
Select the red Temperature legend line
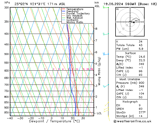(63, 9)
